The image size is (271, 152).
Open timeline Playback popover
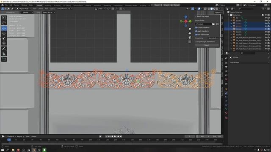pos(11,136)
